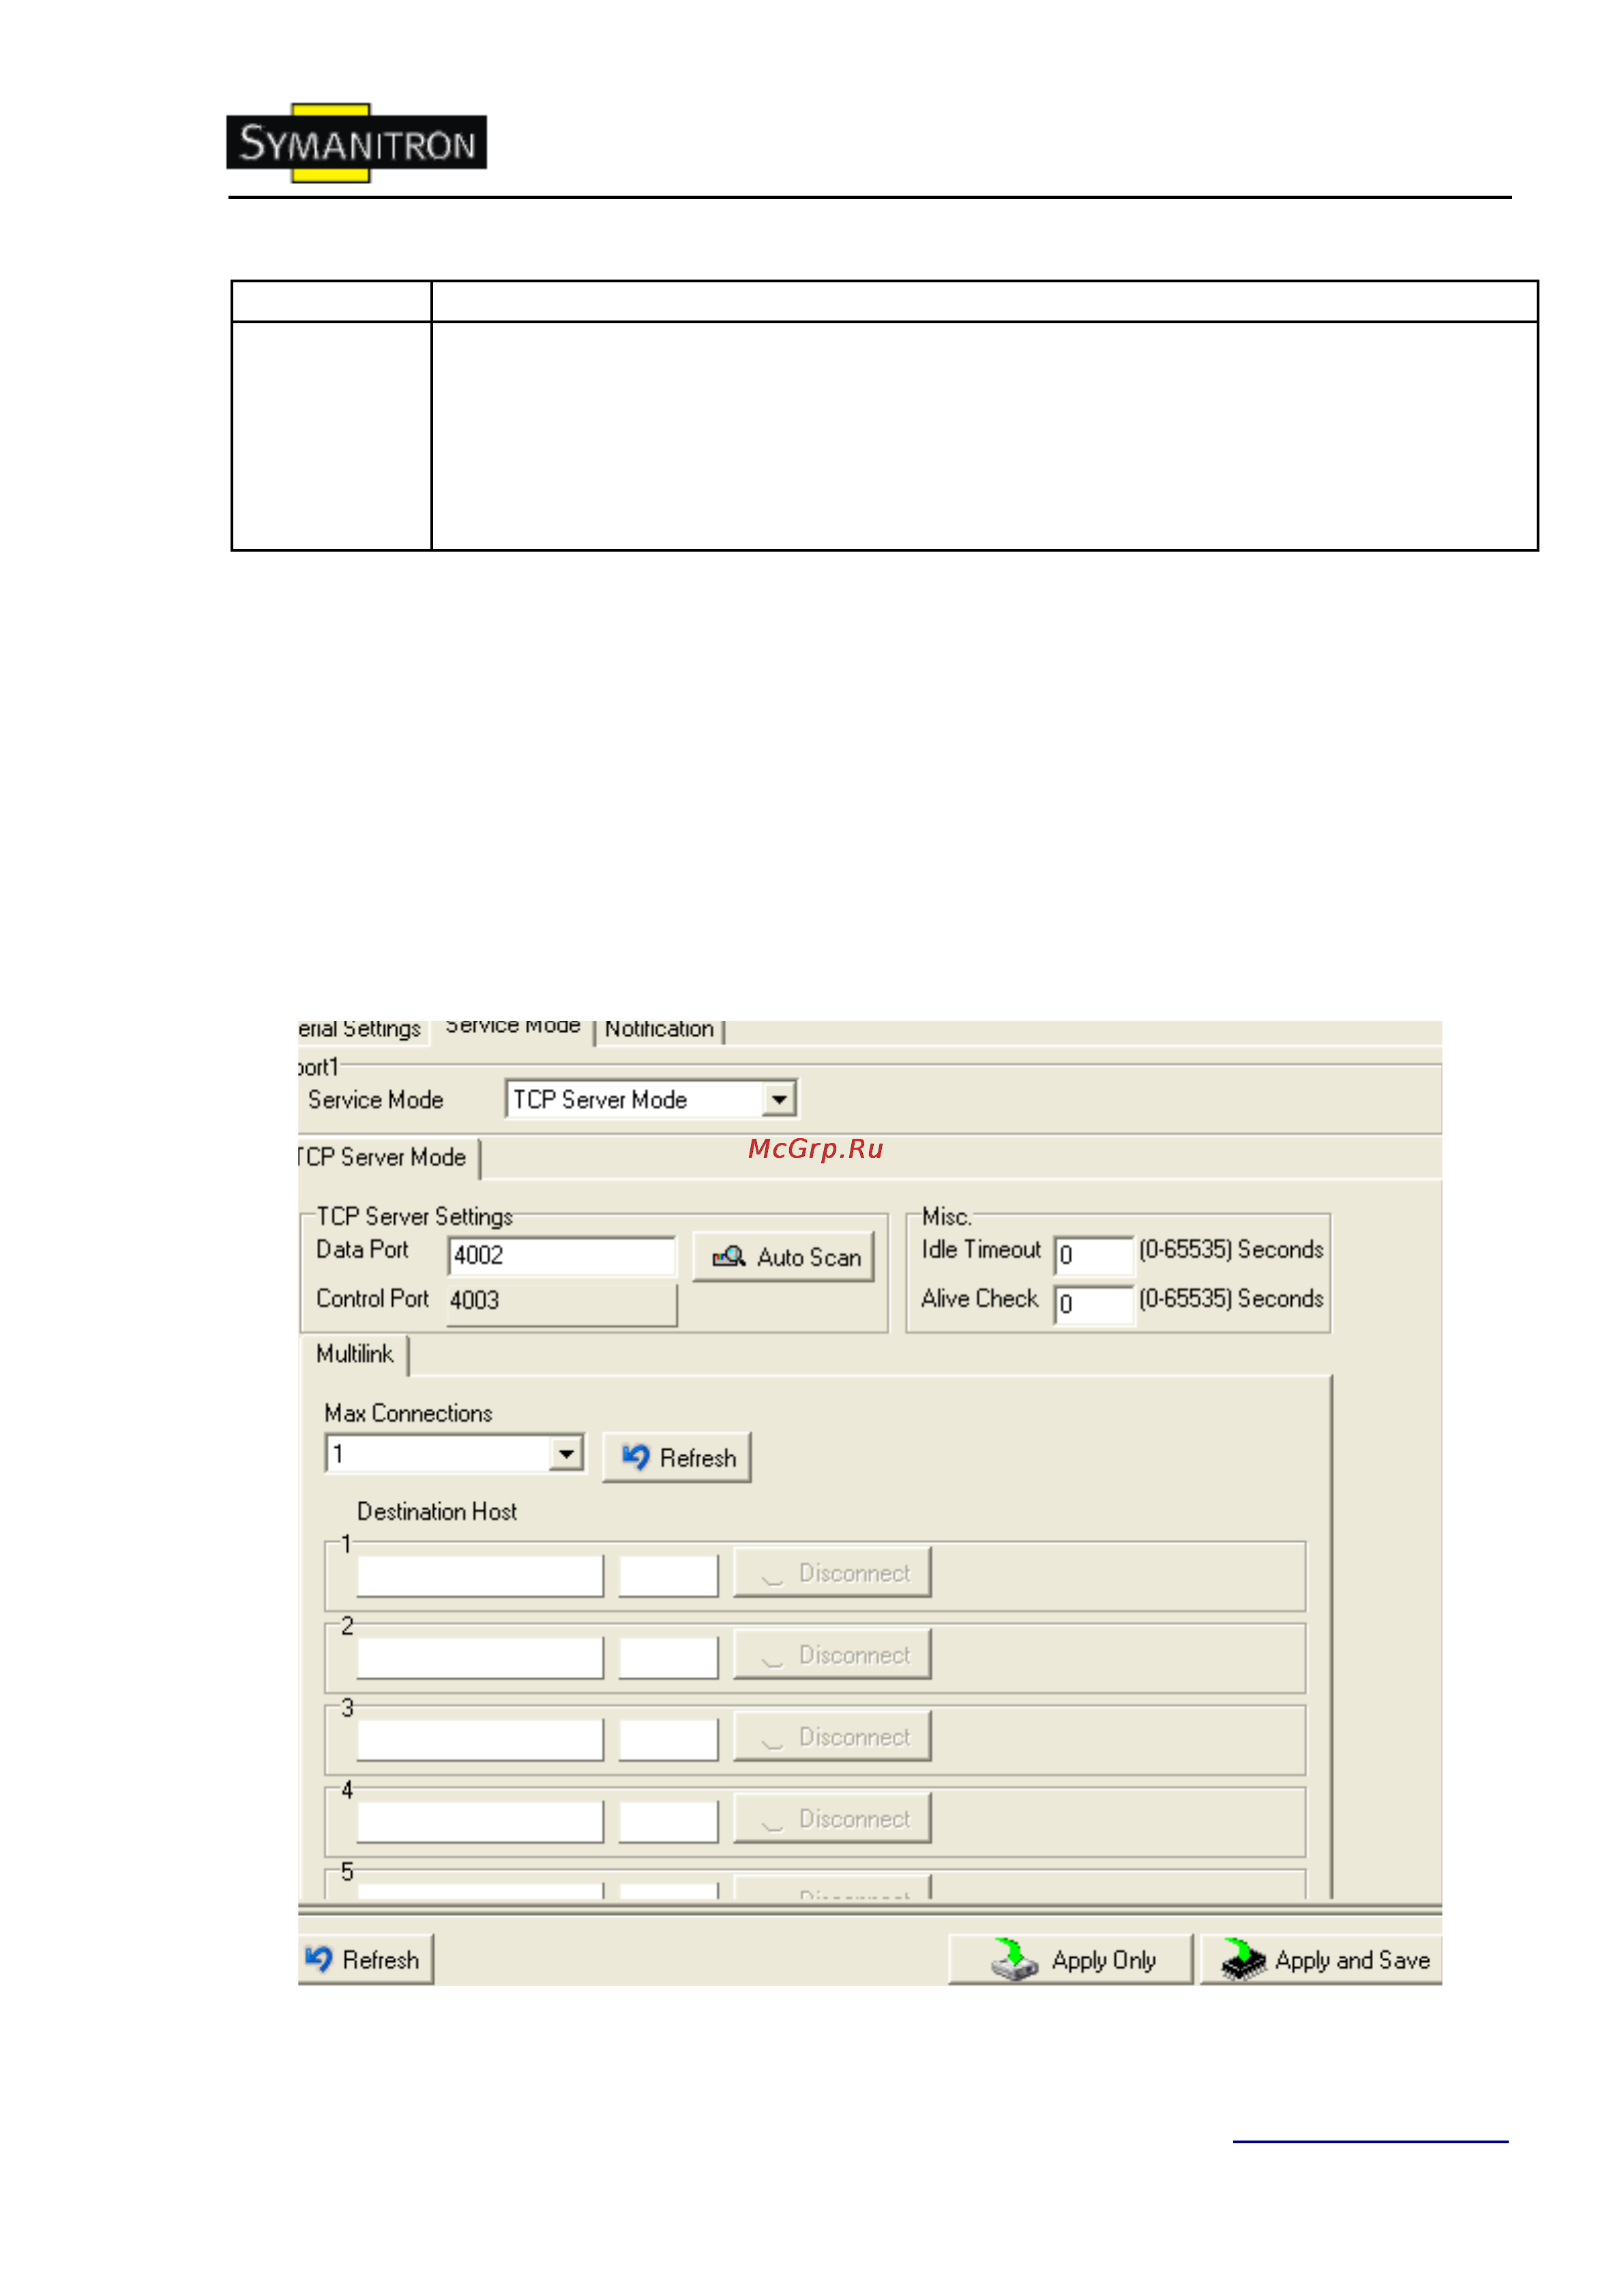Click Destination Host 1 port field
Image resolution: width=1624 pixels, height=2296 pixels.
click(668, 1576)
